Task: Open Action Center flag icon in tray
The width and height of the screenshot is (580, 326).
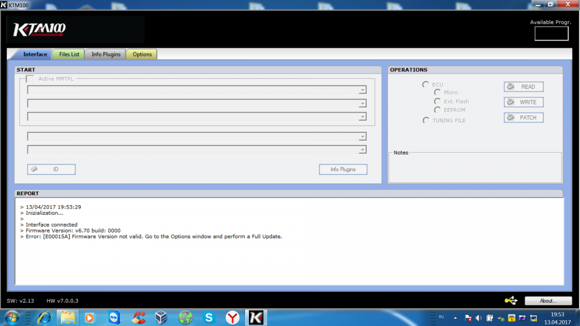Action: [468, 318]
